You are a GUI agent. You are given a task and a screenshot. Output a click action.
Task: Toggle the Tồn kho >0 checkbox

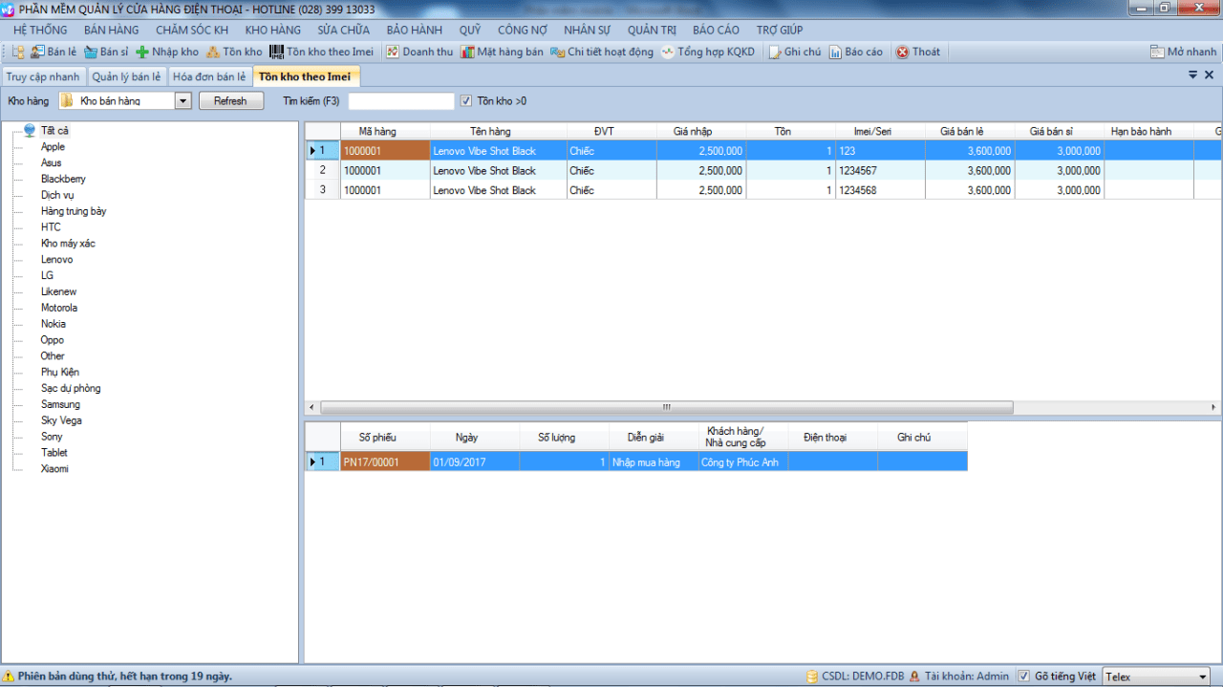click(466, 100)
